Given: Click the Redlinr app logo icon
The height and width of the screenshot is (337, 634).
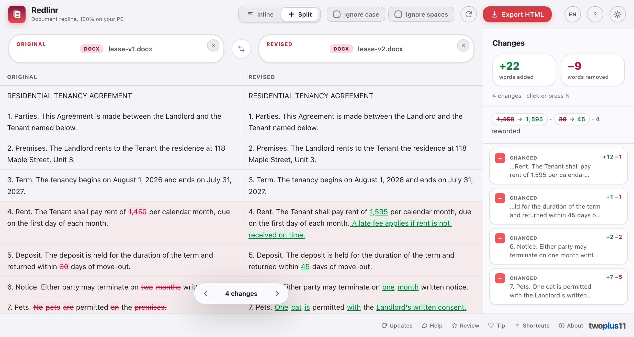Looking at the screenshot, I should point(17,14).
